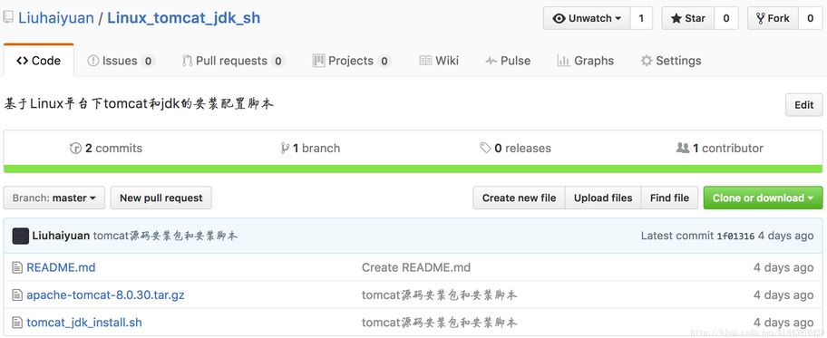Click the README.md file icon

pyautogui.click(x=17, y=268)
